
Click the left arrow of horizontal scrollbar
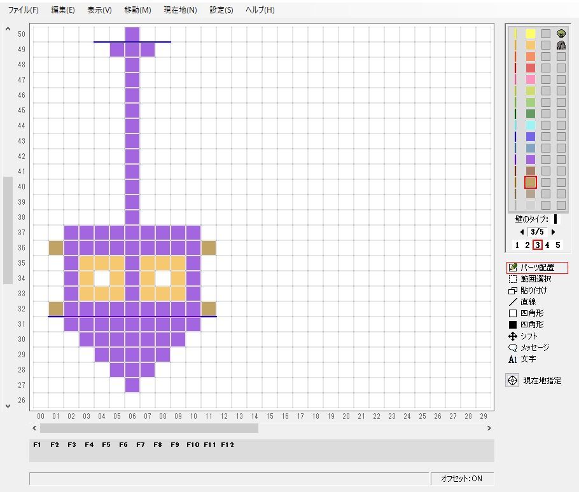[34, 428]
